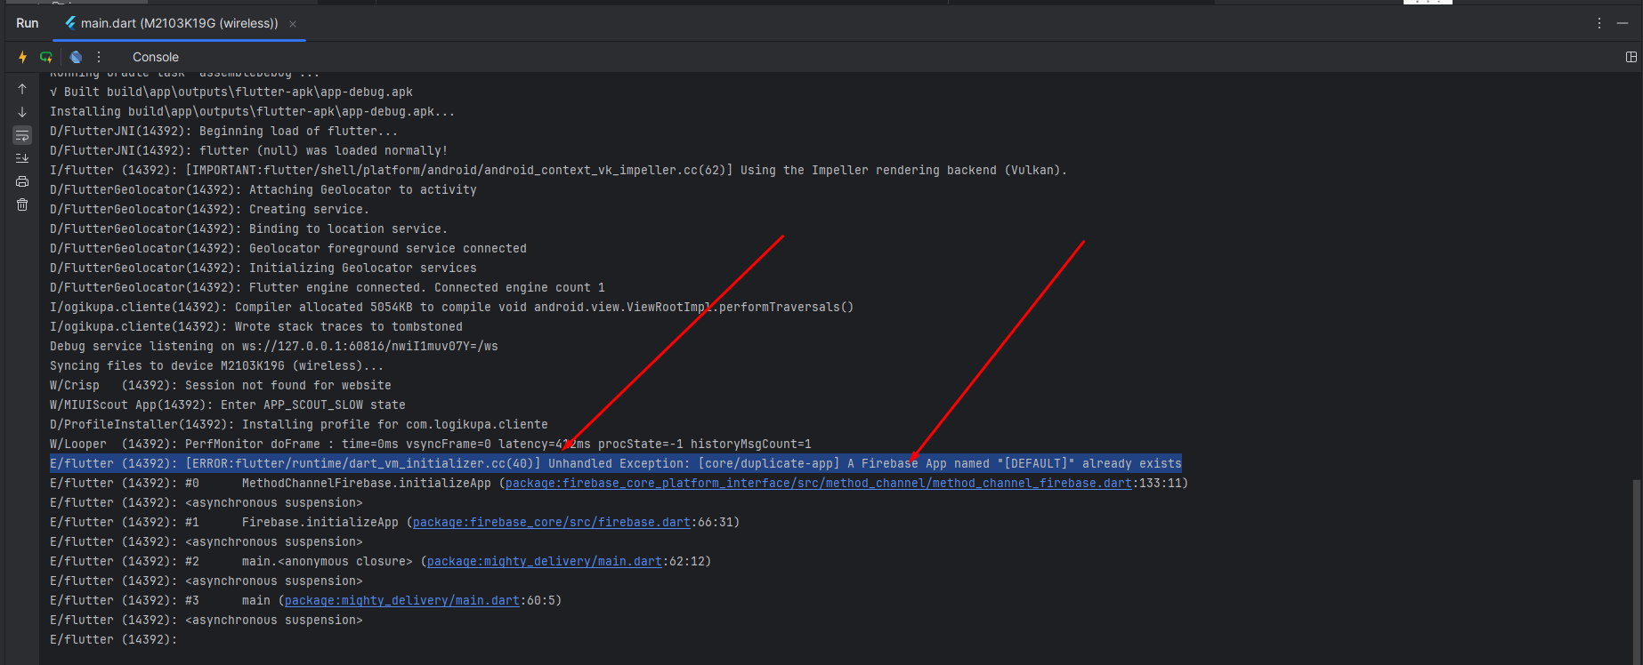
Task: Open Dart DevTools from the run toolbar
Action: (77, 57)
